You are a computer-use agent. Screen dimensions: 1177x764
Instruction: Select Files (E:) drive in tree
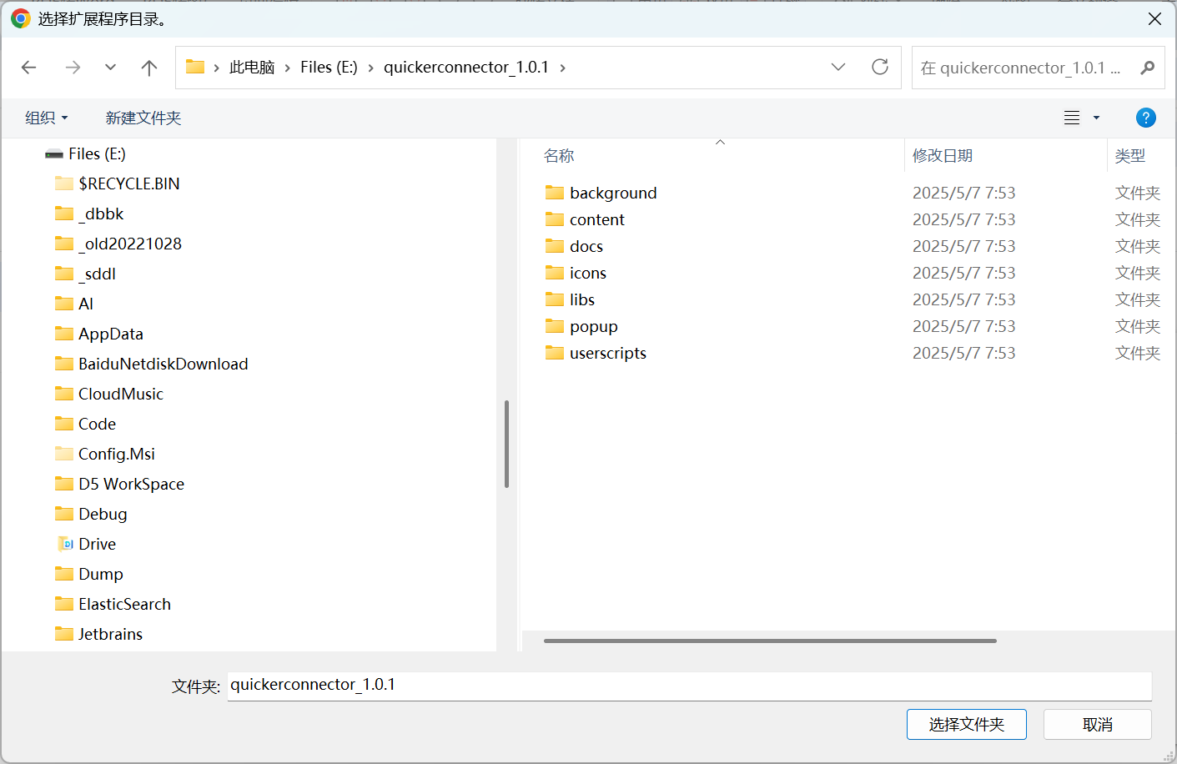click(x=97, y=153)
